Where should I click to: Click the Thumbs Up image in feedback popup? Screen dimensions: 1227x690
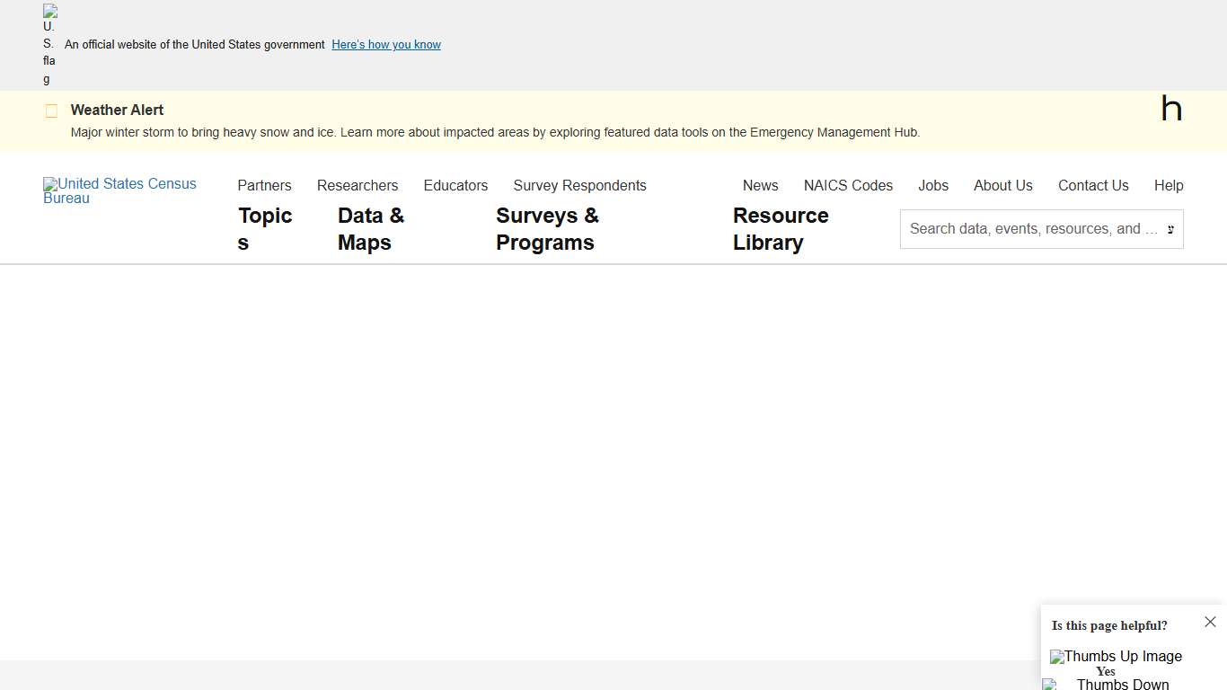tap(1116, 657)
